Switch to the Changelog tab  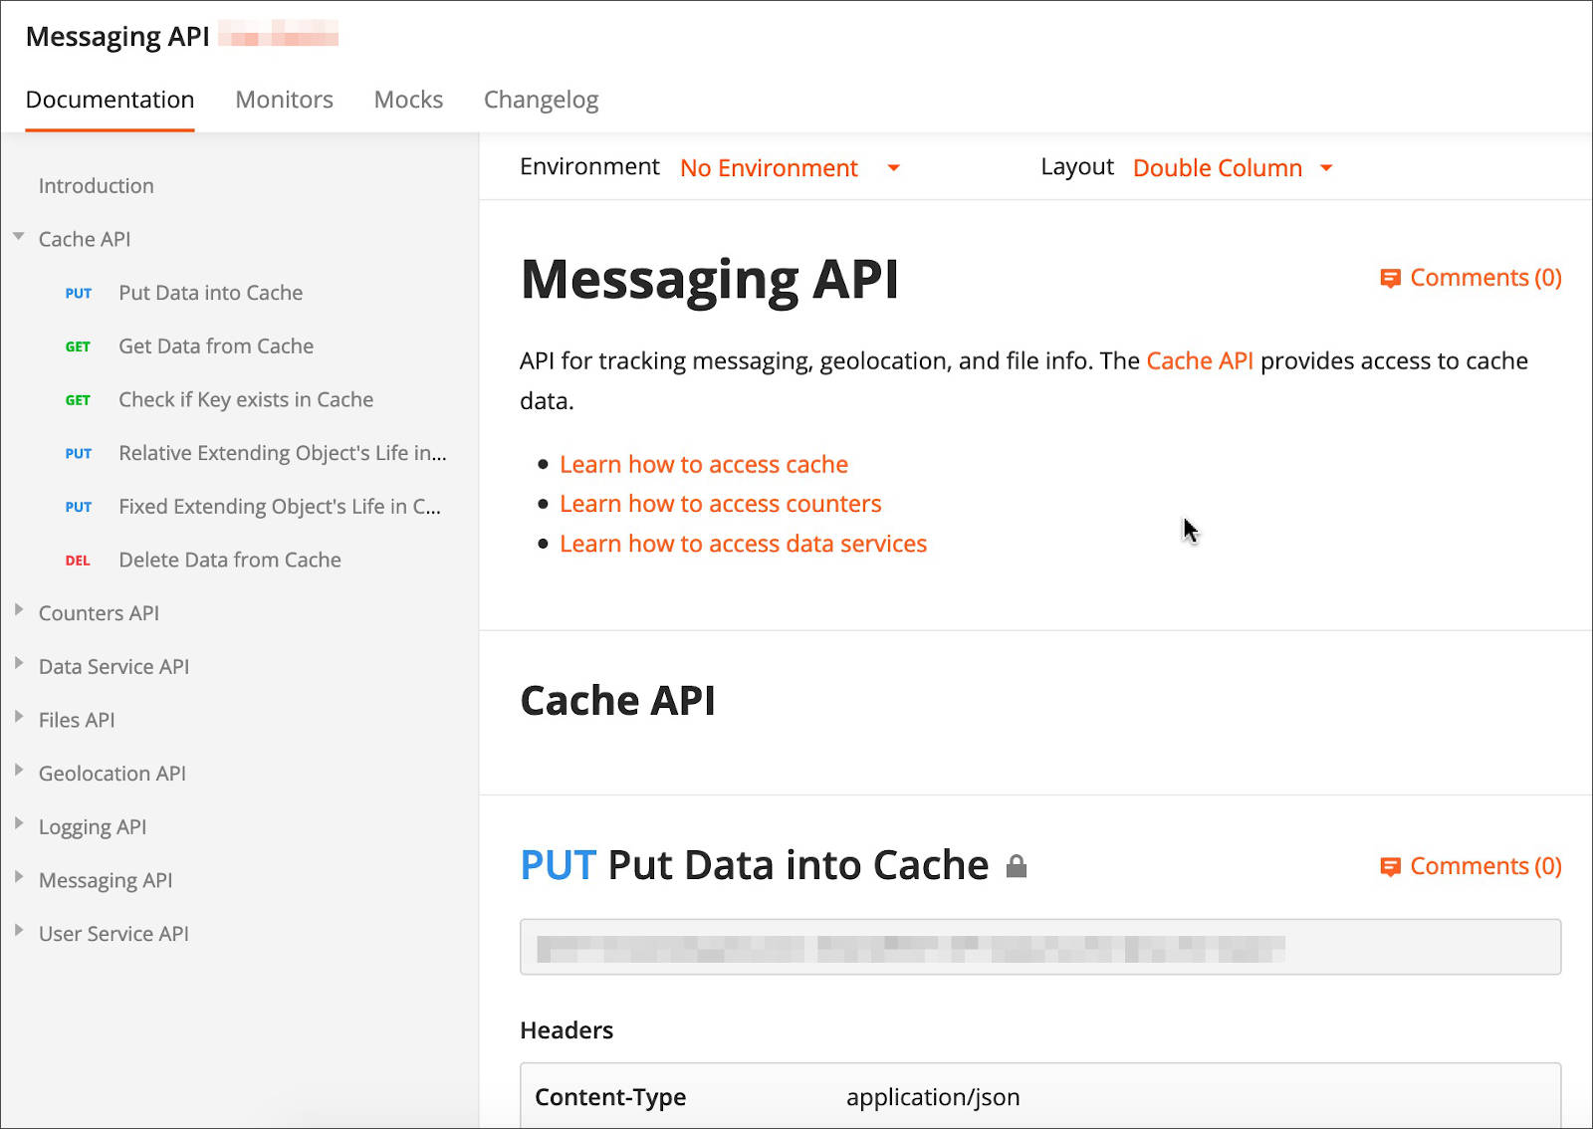point(541,100)
